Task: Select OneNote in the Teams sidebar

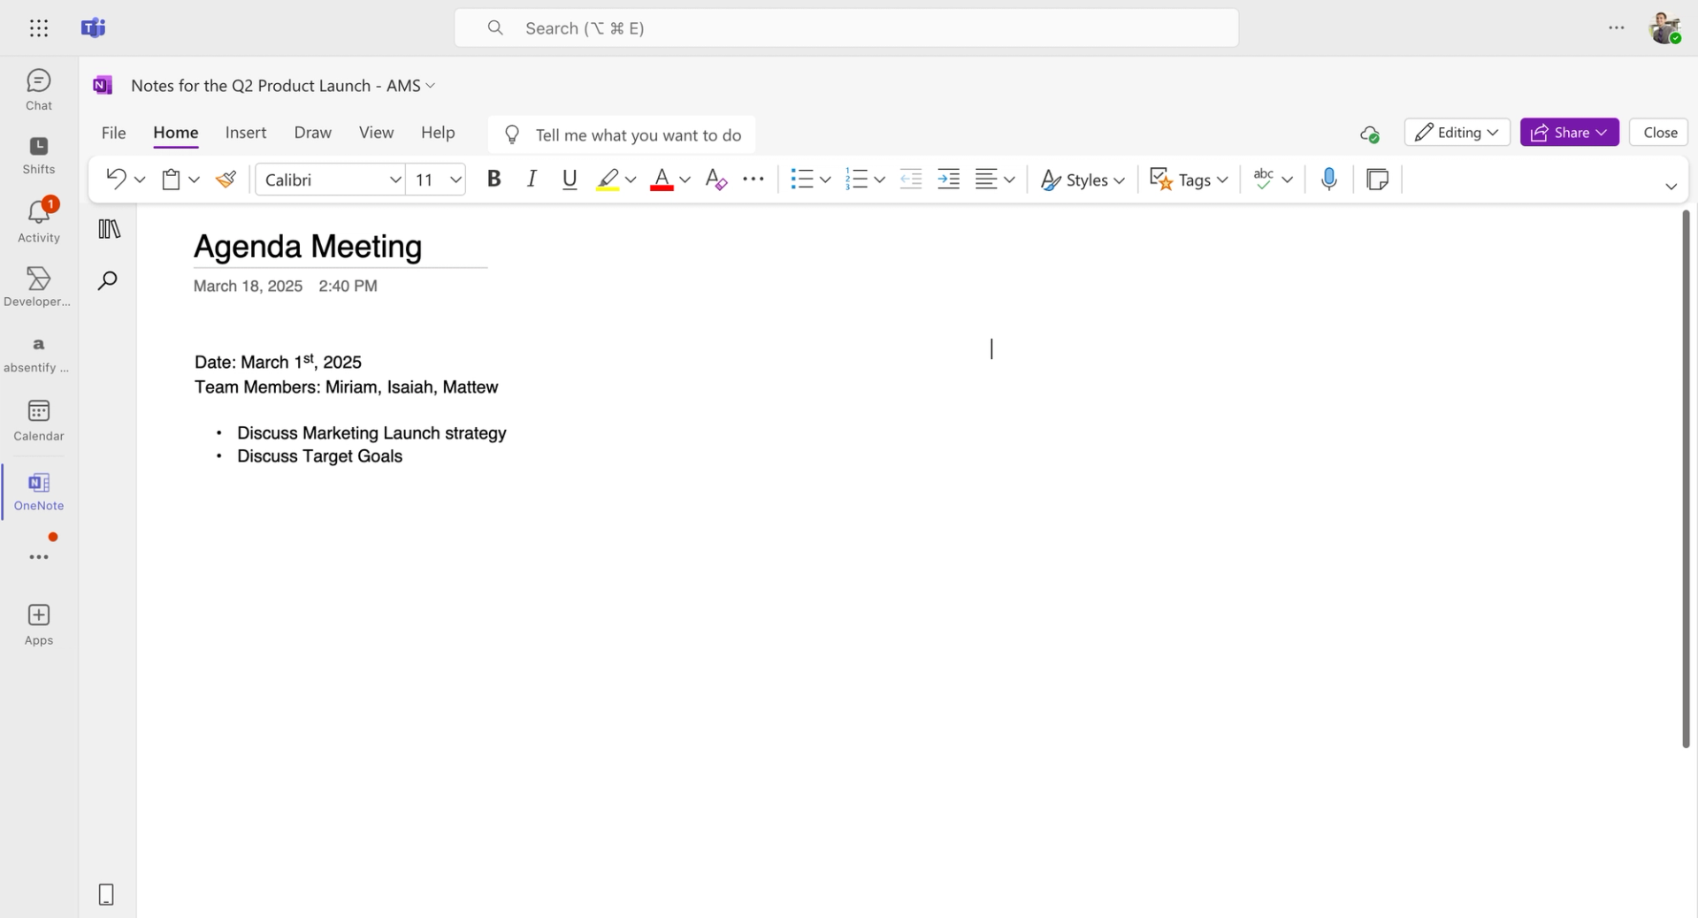Action: (x=39, y=492)
